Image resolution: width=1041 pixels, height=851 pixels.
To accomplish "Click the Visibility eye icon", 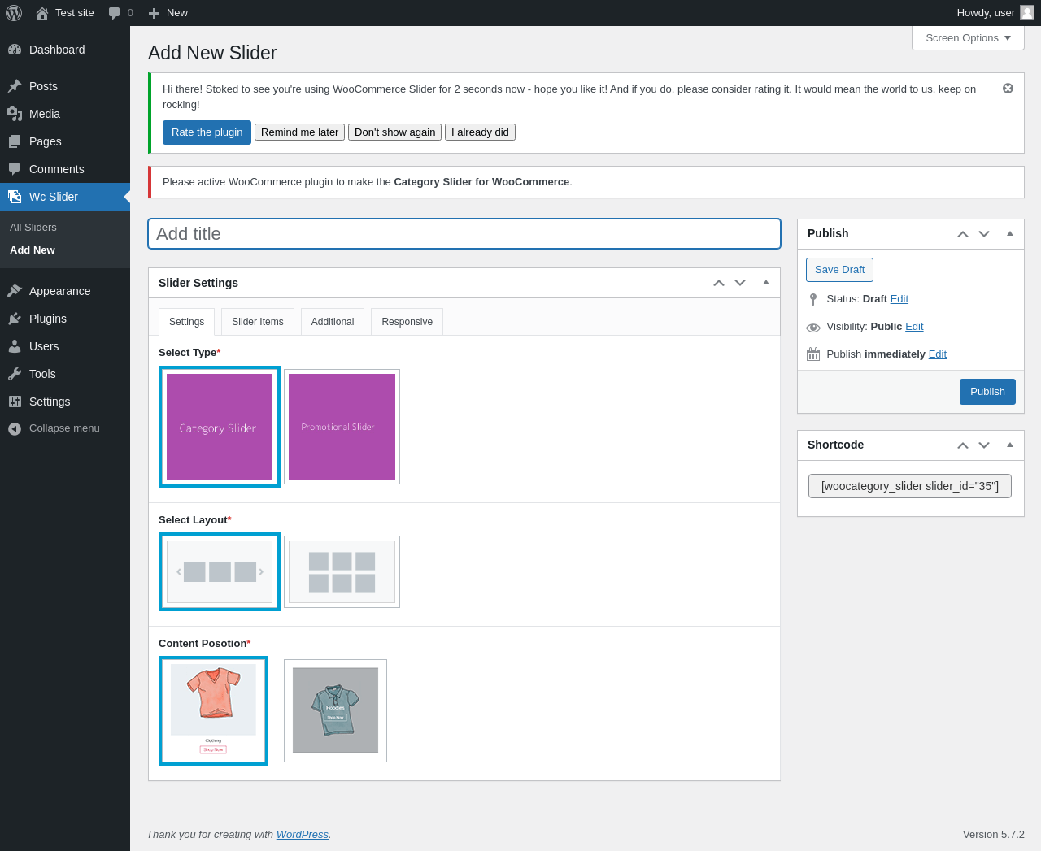I will point(813,327).
